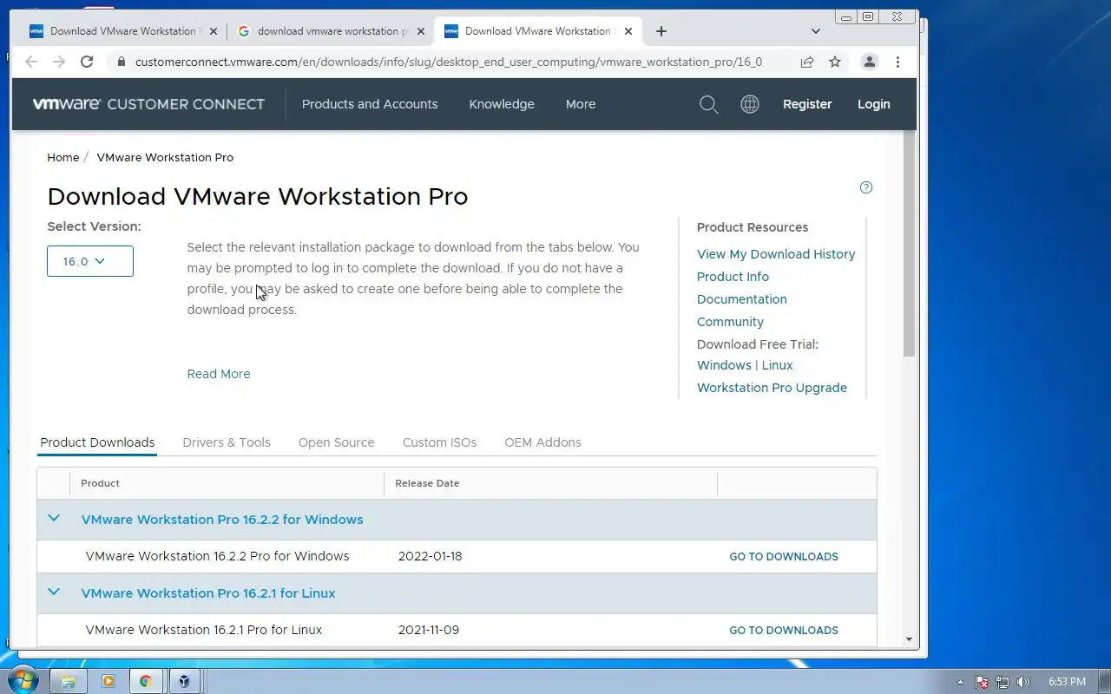Switch to the Google 'download vmware workstation' tab
This screenshot has height=694, width=1111.
332,31
